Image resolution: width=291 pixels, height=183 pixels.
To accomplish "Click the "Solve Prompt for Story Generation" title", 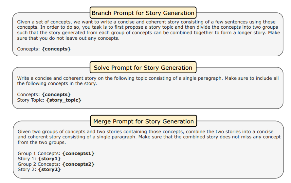I will coord(143,68).
